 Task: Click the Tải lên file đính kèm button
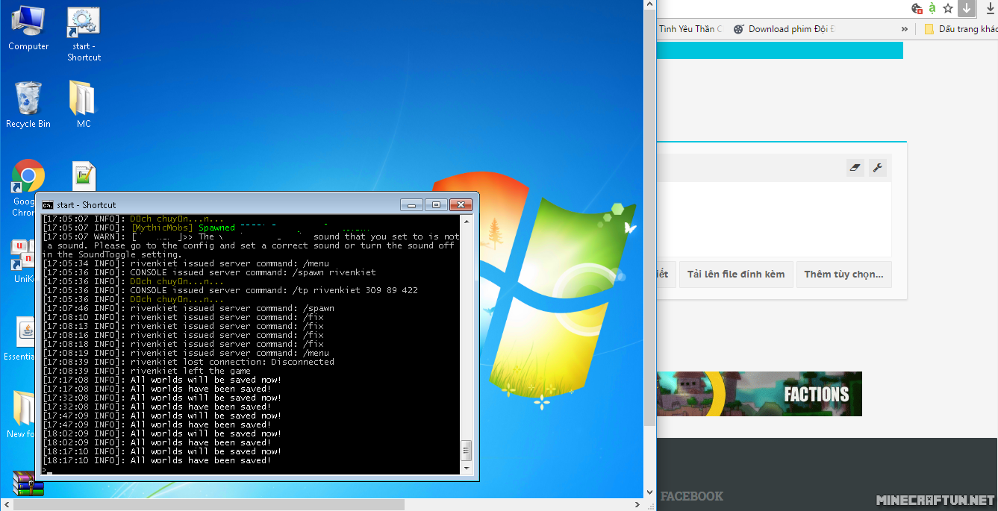(x=735, y=275)
